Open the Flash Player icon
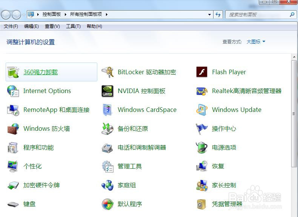The image size is (298, 217). point(202,72)
